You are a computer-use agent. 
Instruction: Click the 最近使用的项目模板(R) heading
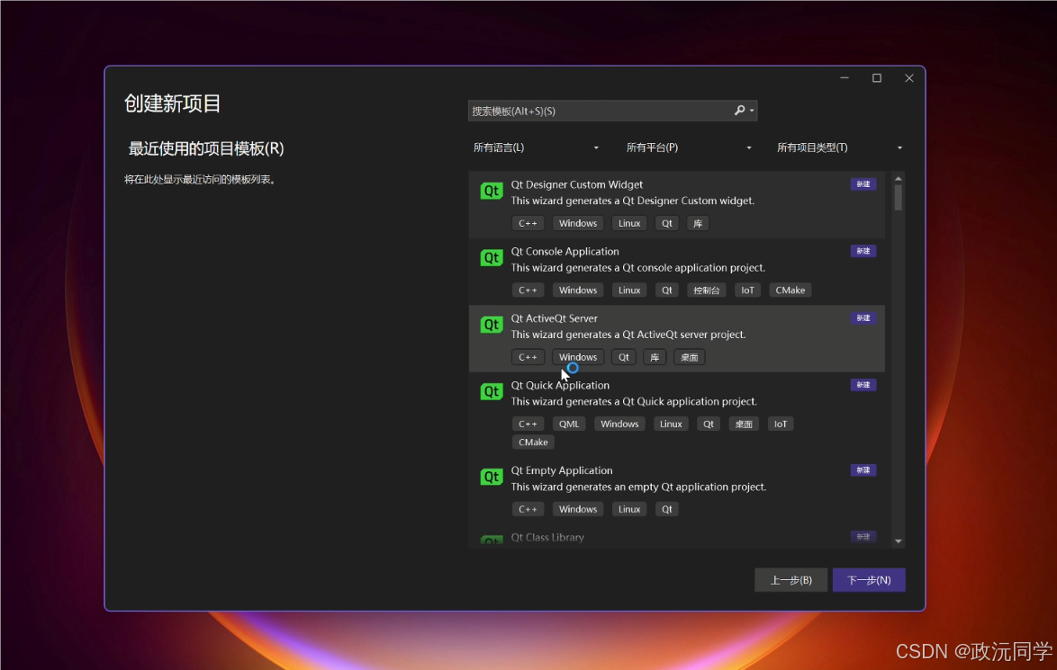206,148
